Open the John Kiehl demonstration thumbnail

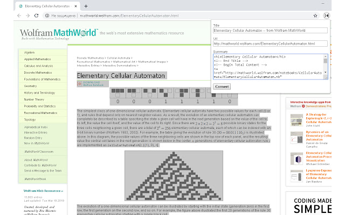pyautogui.click(x=296, y=120)
